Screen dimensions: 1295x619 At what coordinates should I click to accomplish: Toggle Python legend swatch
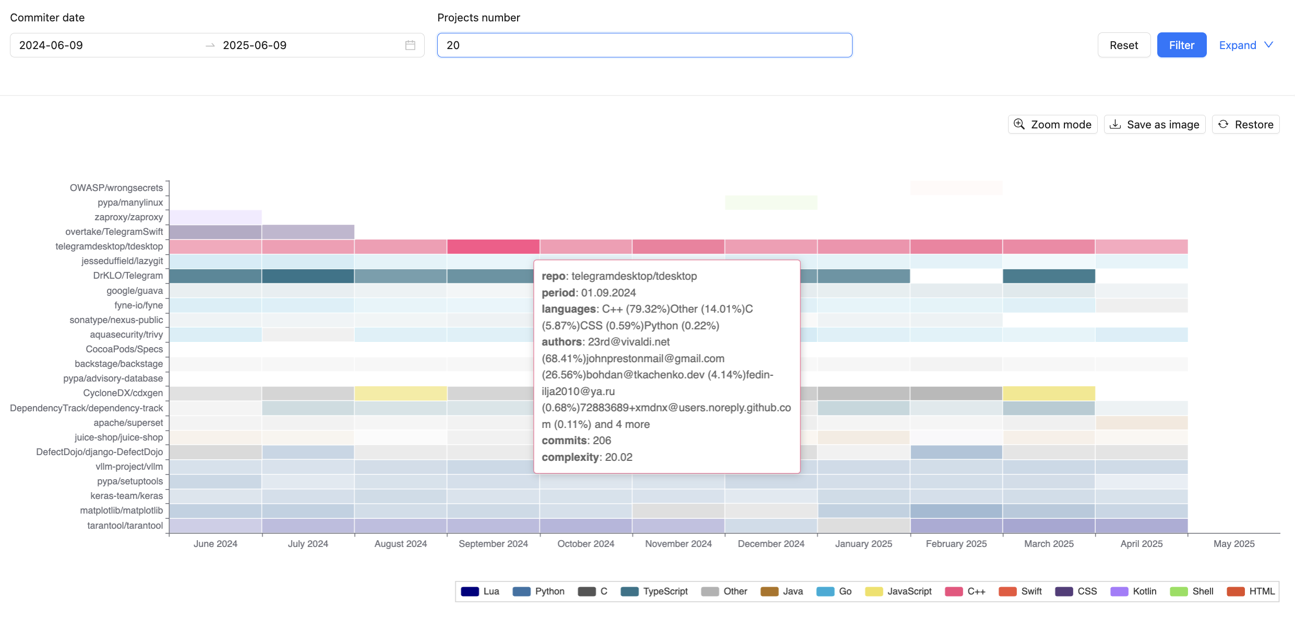pos(522,591)
